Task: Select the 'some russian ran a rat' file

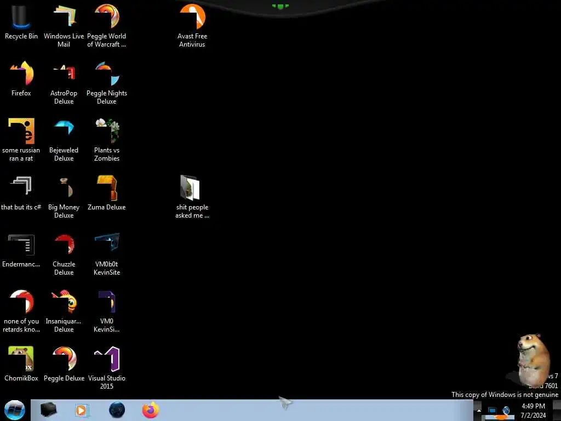Action: point(21,140)
